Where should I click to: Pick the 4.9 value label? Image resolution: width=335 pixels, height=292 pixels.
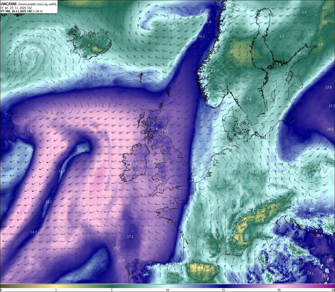tap(304, 12)
